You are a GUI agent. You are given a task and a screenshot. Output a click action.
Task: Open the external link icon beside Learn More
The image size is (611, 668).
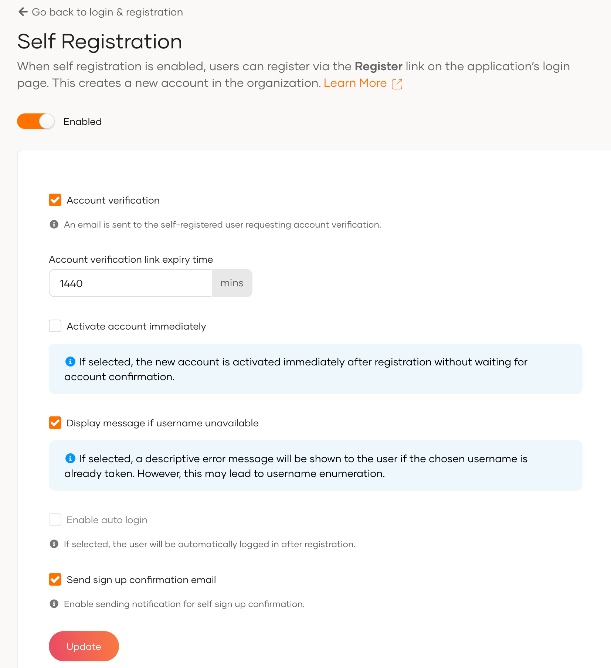click(397, 84)
